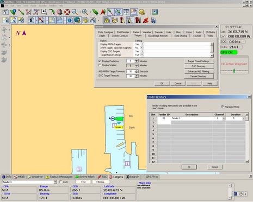
Task: Click the DSC Directory button
Action: click(x=199, y=66)
